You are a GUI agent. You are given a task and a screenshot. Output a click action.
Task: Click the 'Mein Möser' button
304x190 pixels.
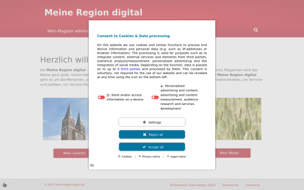coord(233,153)
